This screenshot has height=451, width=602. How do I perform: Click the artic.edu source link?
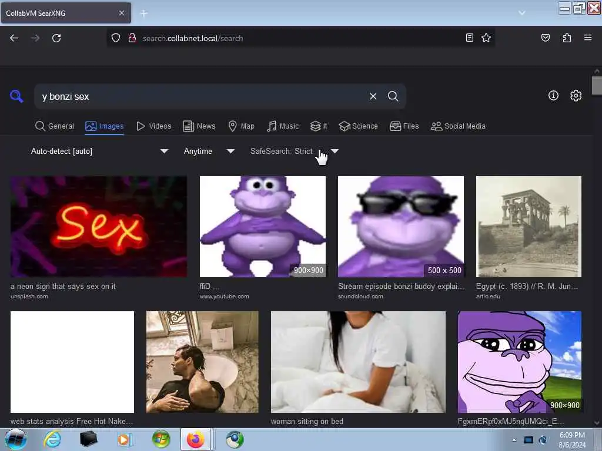click(488, 297)
